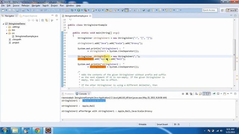The height and width of the screenshot is (134, 239).
Task: Open the Project menu
Action: pyautogui.click(x=54, y=6)
